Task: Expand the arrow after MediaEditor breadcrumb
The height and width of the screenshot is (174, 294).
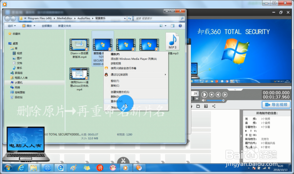Action: pos(75,18)
